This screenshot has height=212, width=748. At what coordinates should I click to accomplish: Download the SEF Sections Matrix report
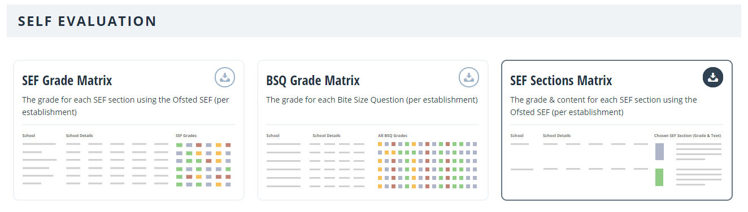pos(713,77)
